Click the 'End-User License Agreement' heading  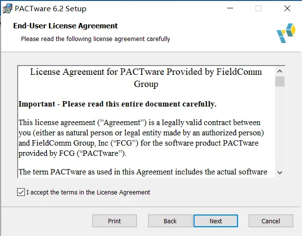click(65, 26)
